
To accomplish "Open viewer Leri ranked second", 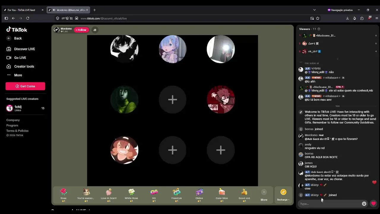I will point(338,43).
